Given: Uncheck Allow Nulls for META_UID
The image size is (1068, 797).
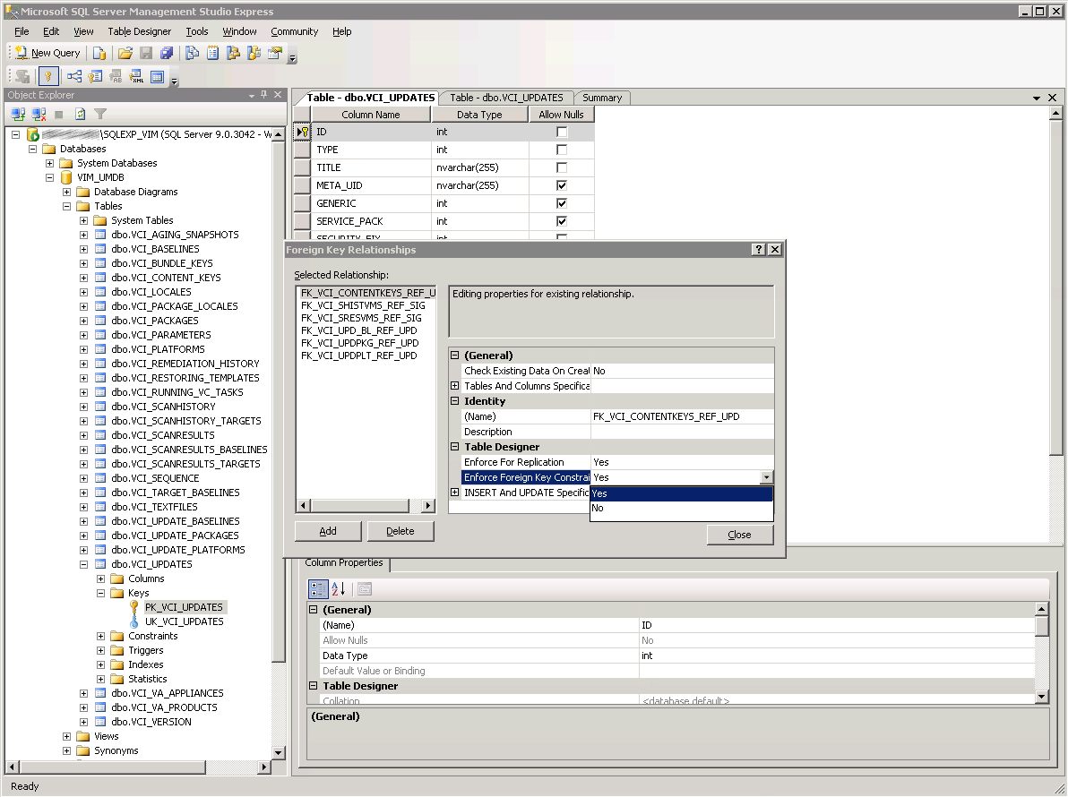Looking at the screenshot, I should pos(562,185).
